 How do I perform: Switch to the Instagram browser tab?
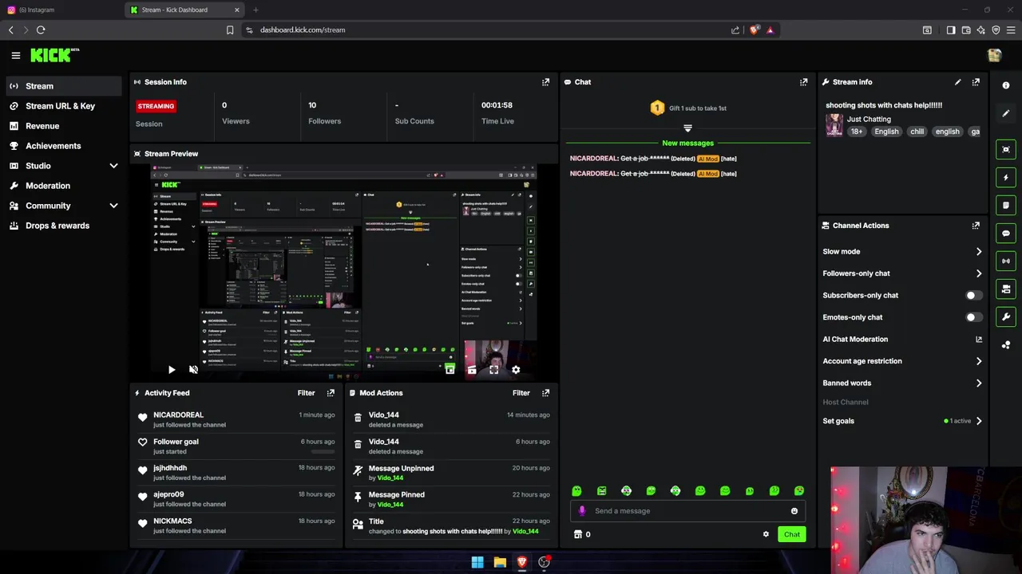(x=61, y=10)
